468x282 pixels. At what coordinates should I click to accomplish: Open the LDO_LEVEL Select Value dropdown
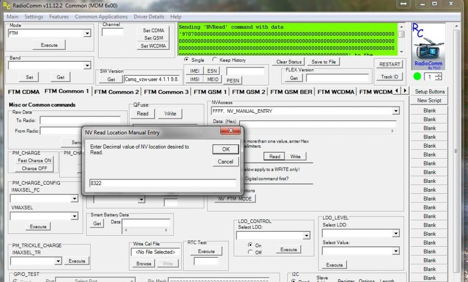396,251
